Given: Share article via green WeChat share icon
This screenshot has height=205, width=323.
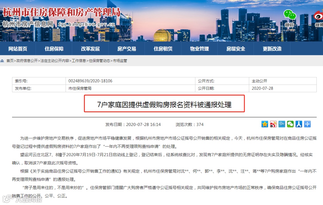Looking at the screenshot, I should pyautogui.click(x=290, y=124).
